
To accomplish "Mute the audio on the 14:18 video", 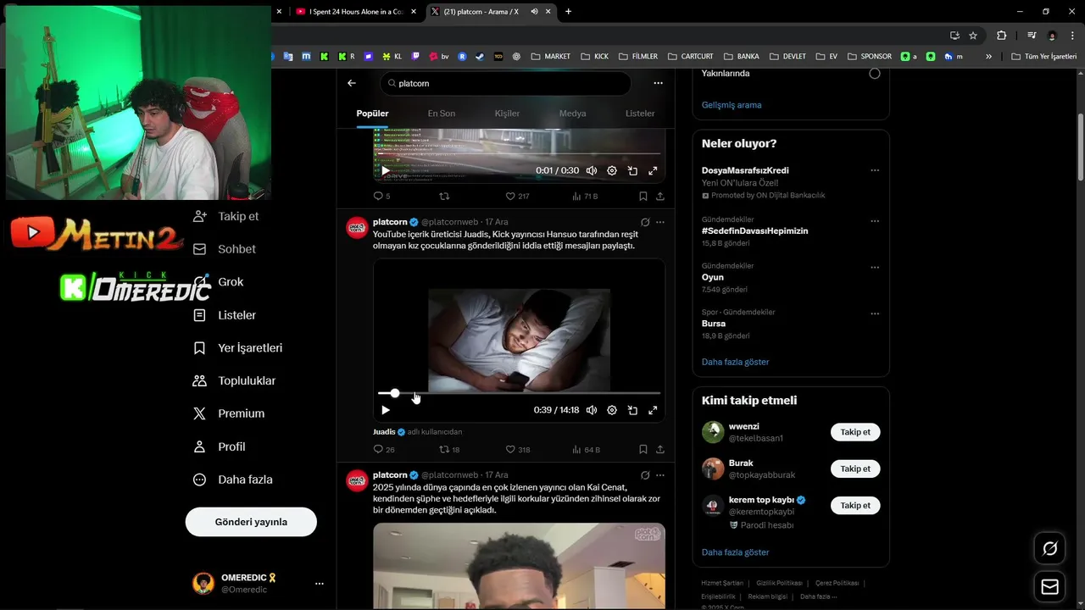I will (592, 410).
